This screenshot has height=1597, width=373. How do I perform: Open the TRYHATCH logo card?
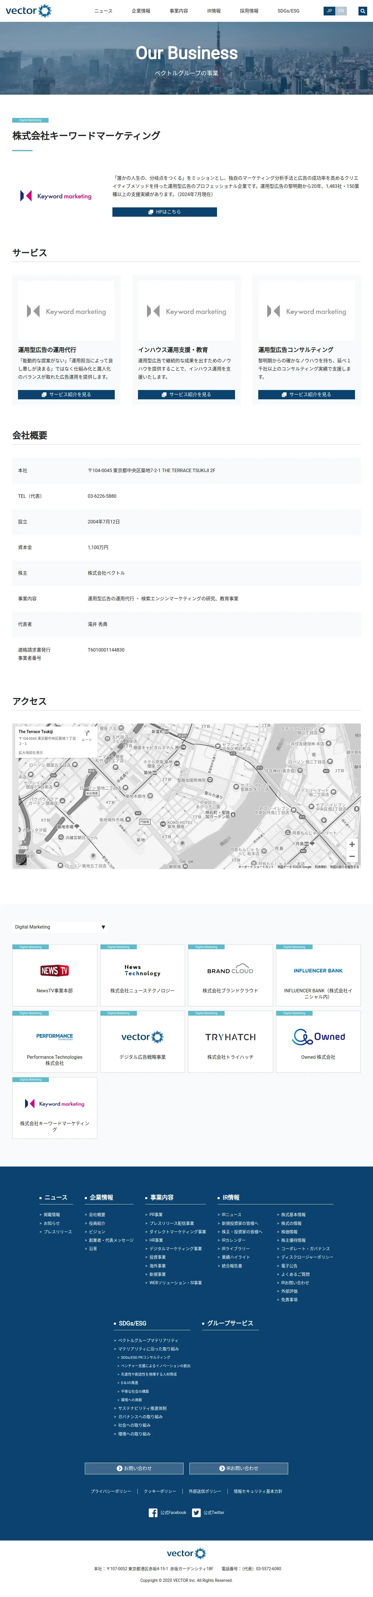coord(230,1042)
